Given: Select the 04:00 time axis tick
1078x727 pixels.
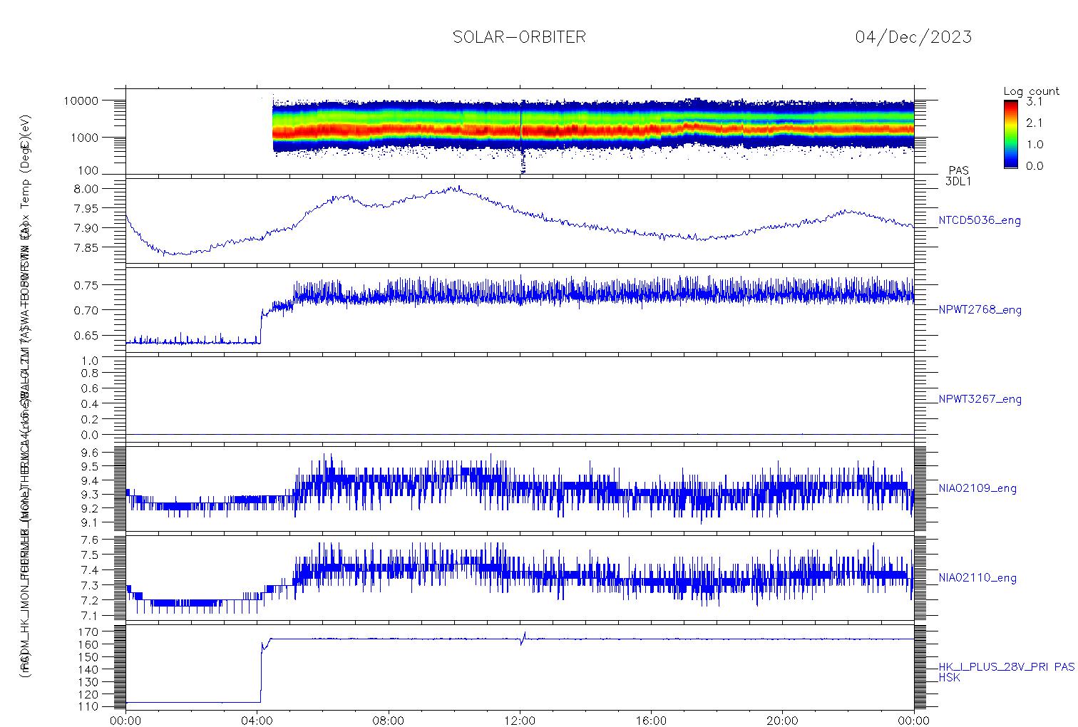Looking at the screenshot, I should [257, 721].
